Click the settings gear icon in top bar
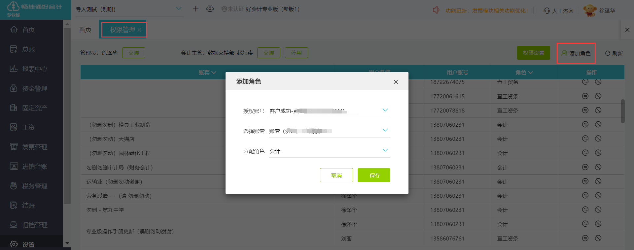 [210, 9]
